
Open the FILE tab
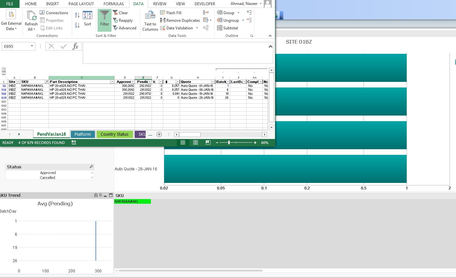pyautogui.click(x=10, y=4)
